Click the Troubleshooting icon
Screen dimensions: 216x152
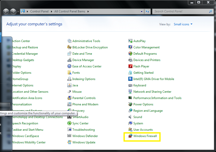click(x=69, y=129)
